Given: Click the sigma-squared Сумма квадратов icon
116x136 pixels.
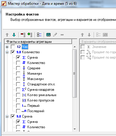Looking at the screenshot, I should 24,89.
